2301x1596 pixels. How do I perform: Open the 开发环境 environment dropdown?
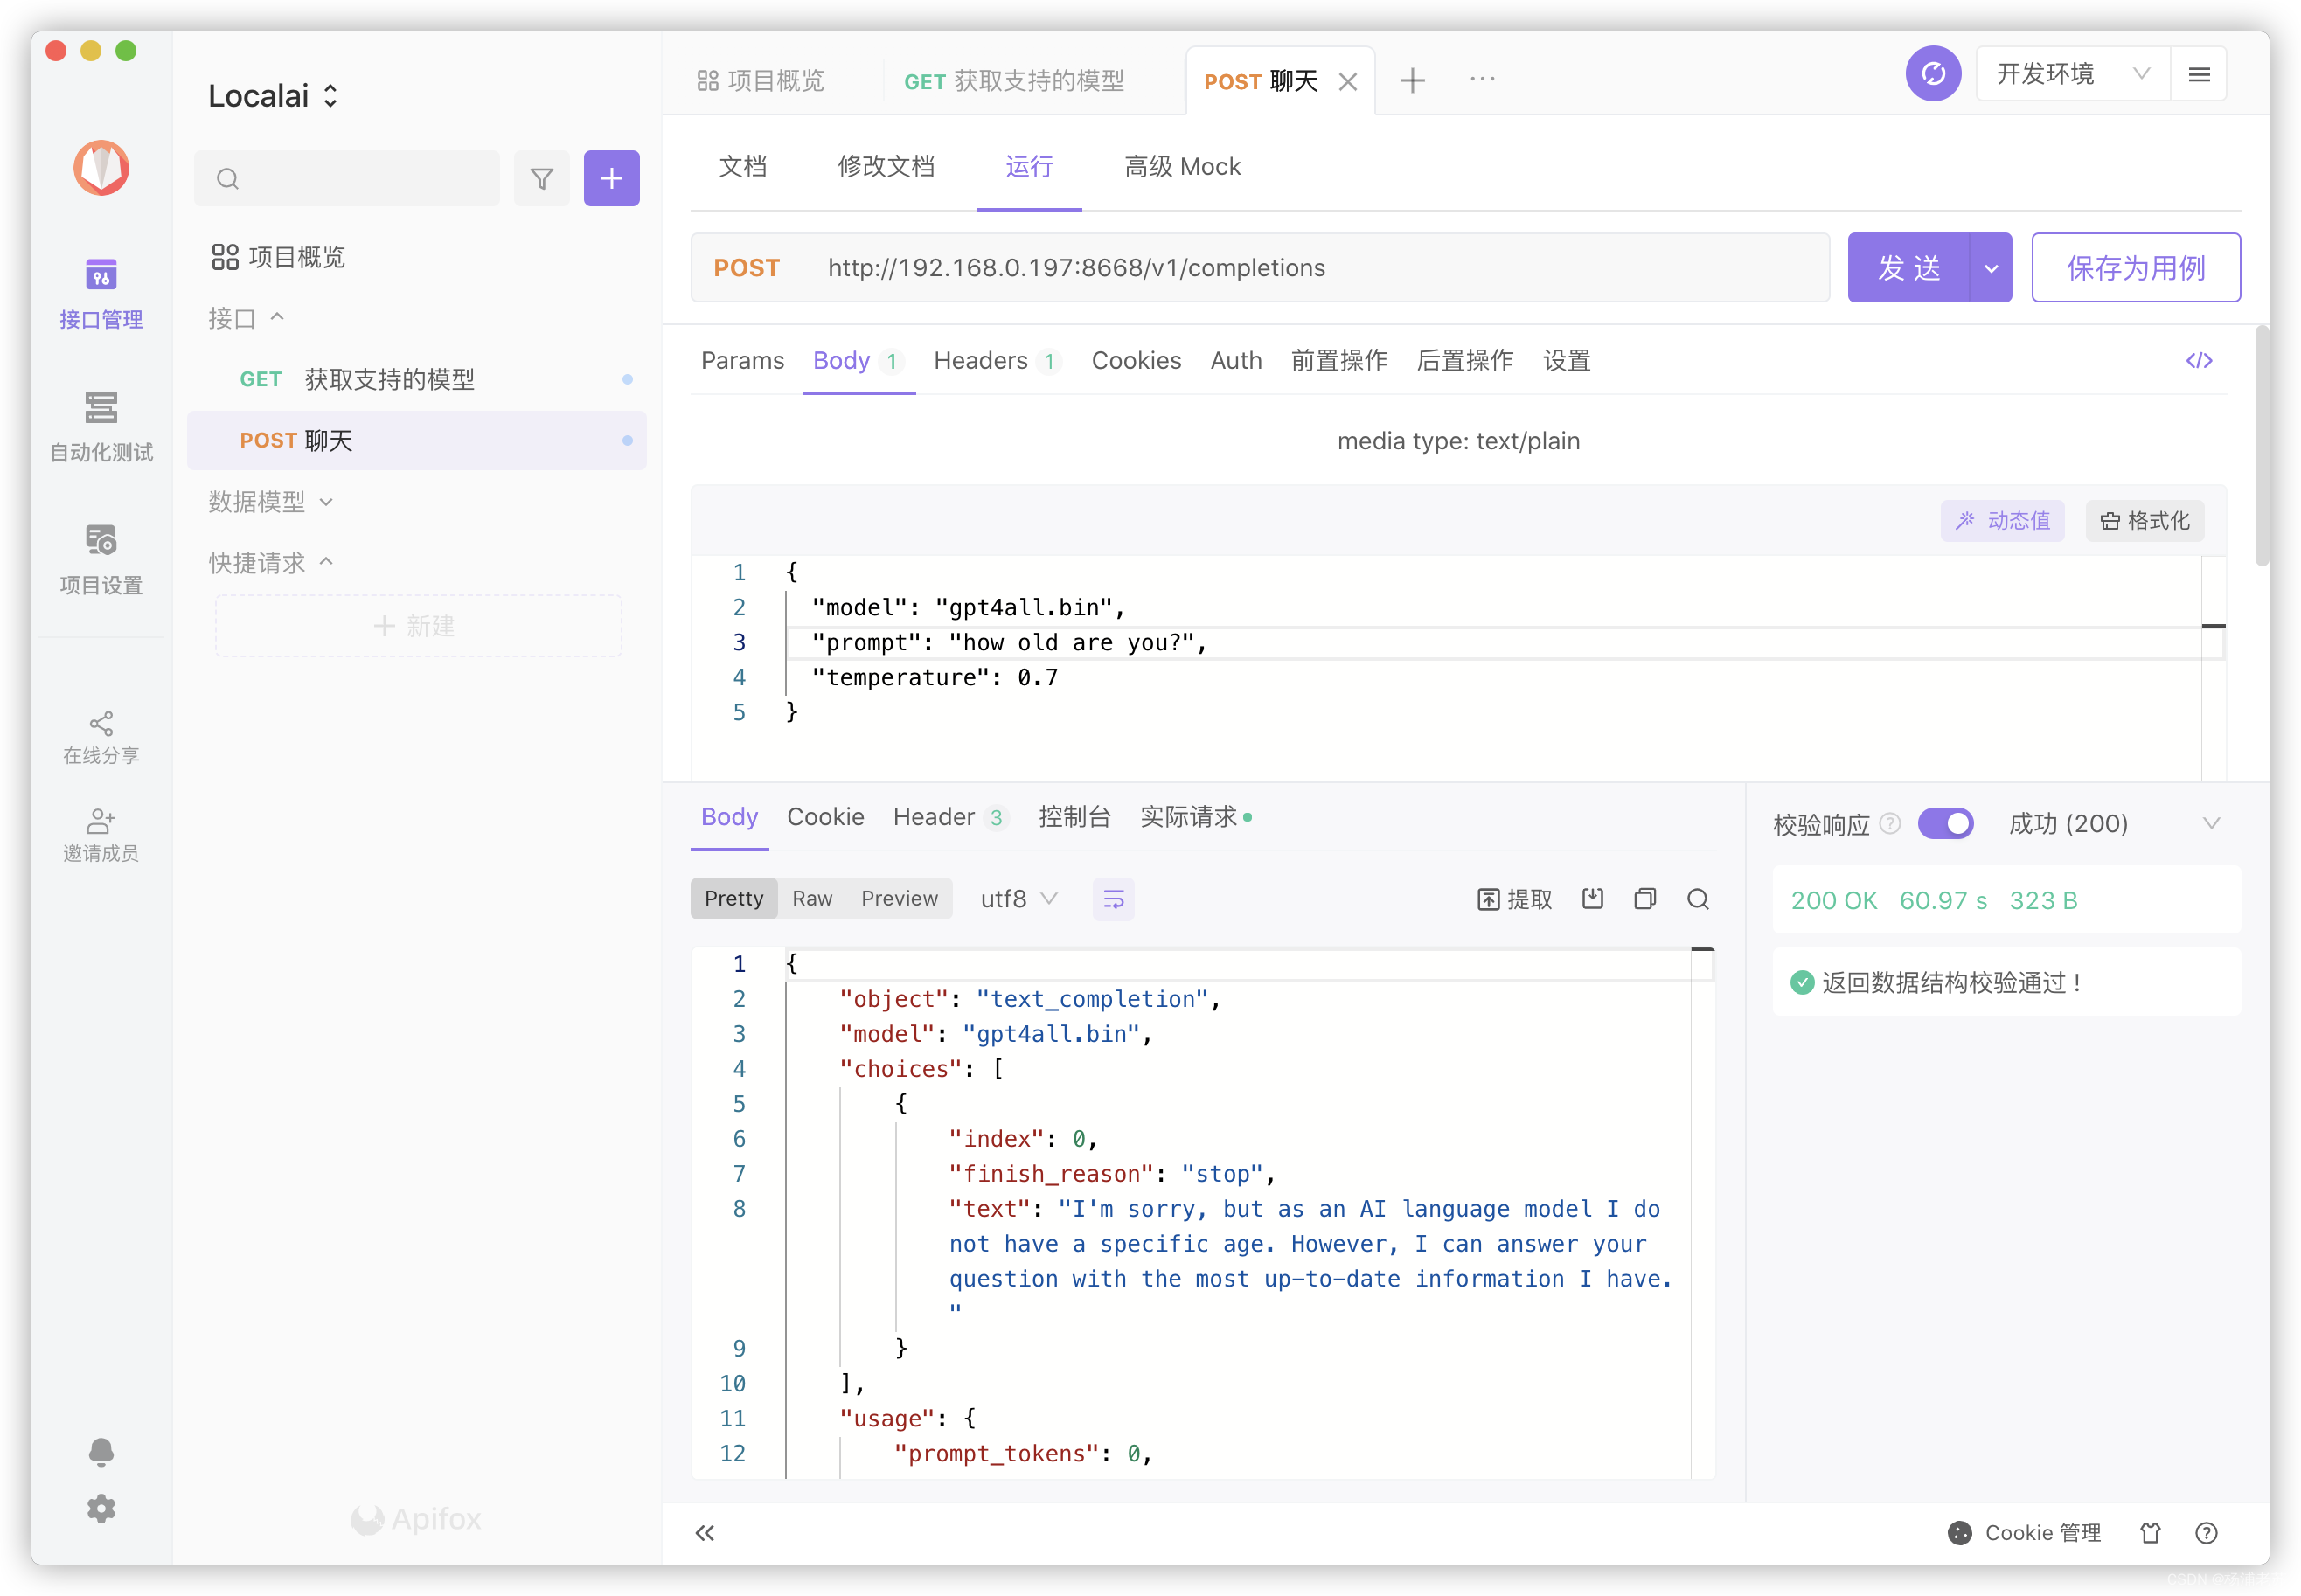pos(2072,74)
